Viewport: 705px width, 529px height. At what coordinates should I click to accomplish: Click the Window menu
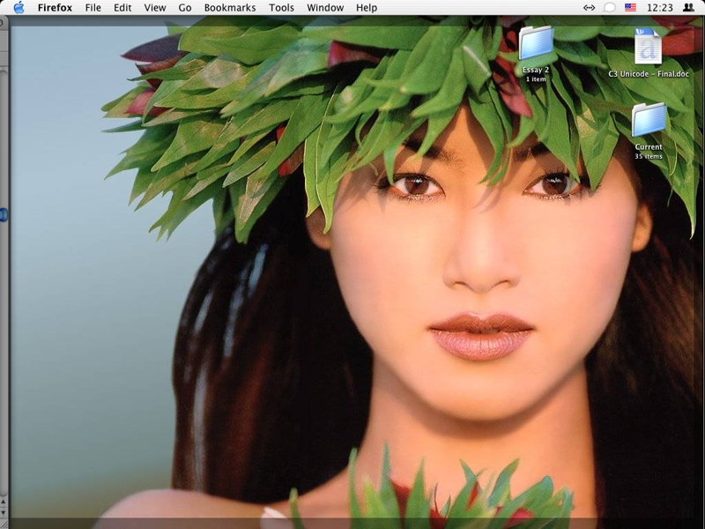pos(325,8)
